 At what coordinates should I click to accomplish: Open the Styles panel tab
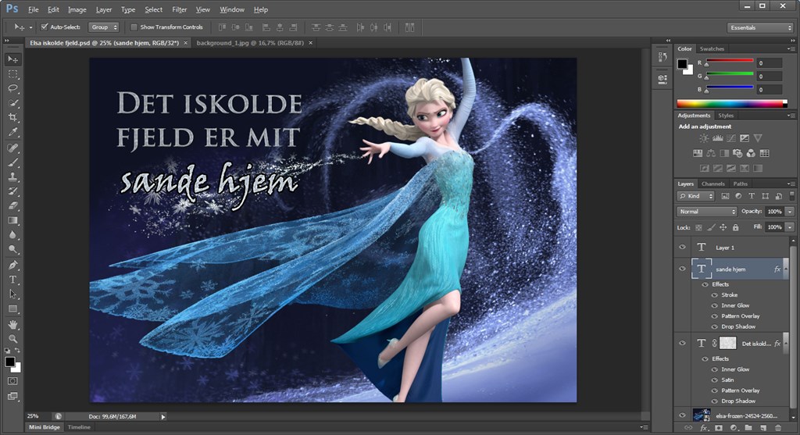tap(726, 116)
